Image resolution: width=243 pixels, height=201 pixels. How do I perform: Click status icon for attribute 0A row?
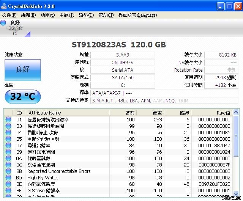[x=8, y=158]
